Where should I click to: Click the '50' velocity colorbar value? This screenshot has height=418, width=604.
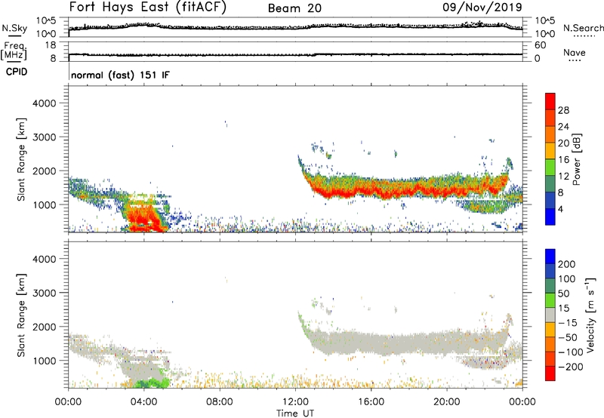[563, 294]
